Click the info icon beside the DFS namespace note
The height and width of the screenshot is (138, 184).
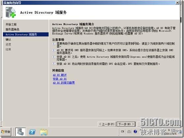[x=54, y=64]
